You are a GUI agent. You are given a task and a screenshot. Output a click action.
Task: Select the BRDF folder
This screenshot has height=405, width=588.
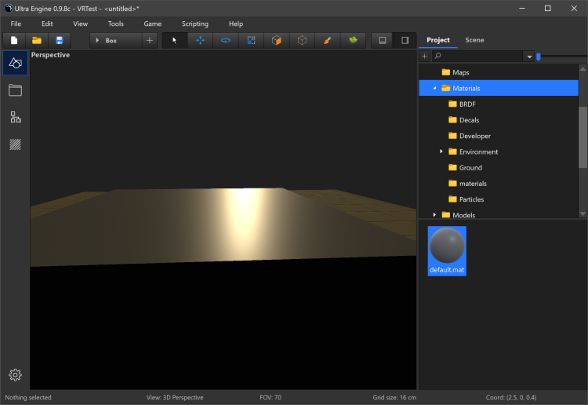click(x=462, y=104)
